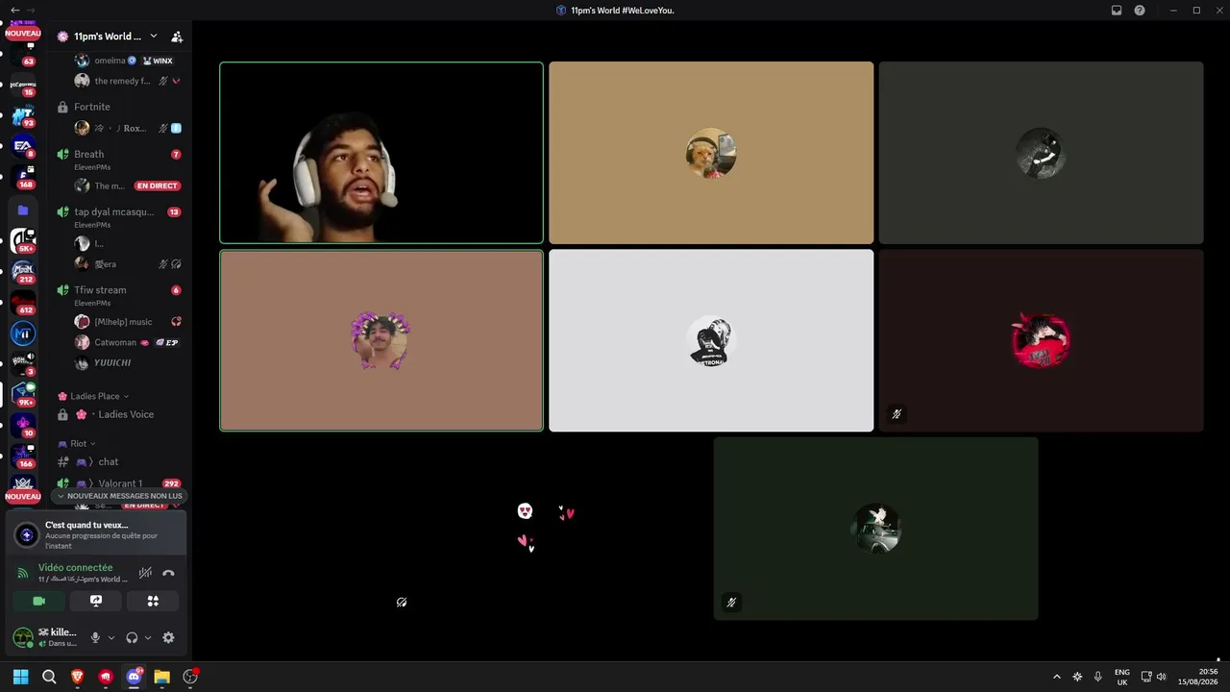Viewport: 1230px width, 692px height.
Task: Focus the dark red tile with red avatar
Action: coord(1041,340)
